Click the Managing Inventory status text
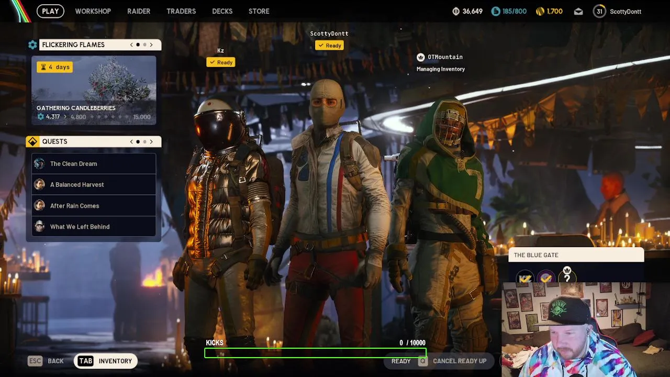This screenshot has height=377, width=670. point(441,69)
